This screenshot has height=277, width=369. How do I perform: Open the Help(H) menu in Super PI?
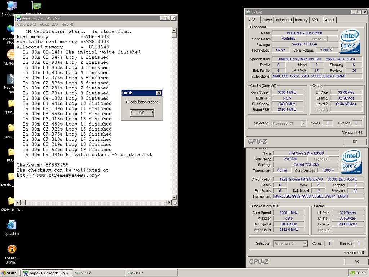coord(67,24)
